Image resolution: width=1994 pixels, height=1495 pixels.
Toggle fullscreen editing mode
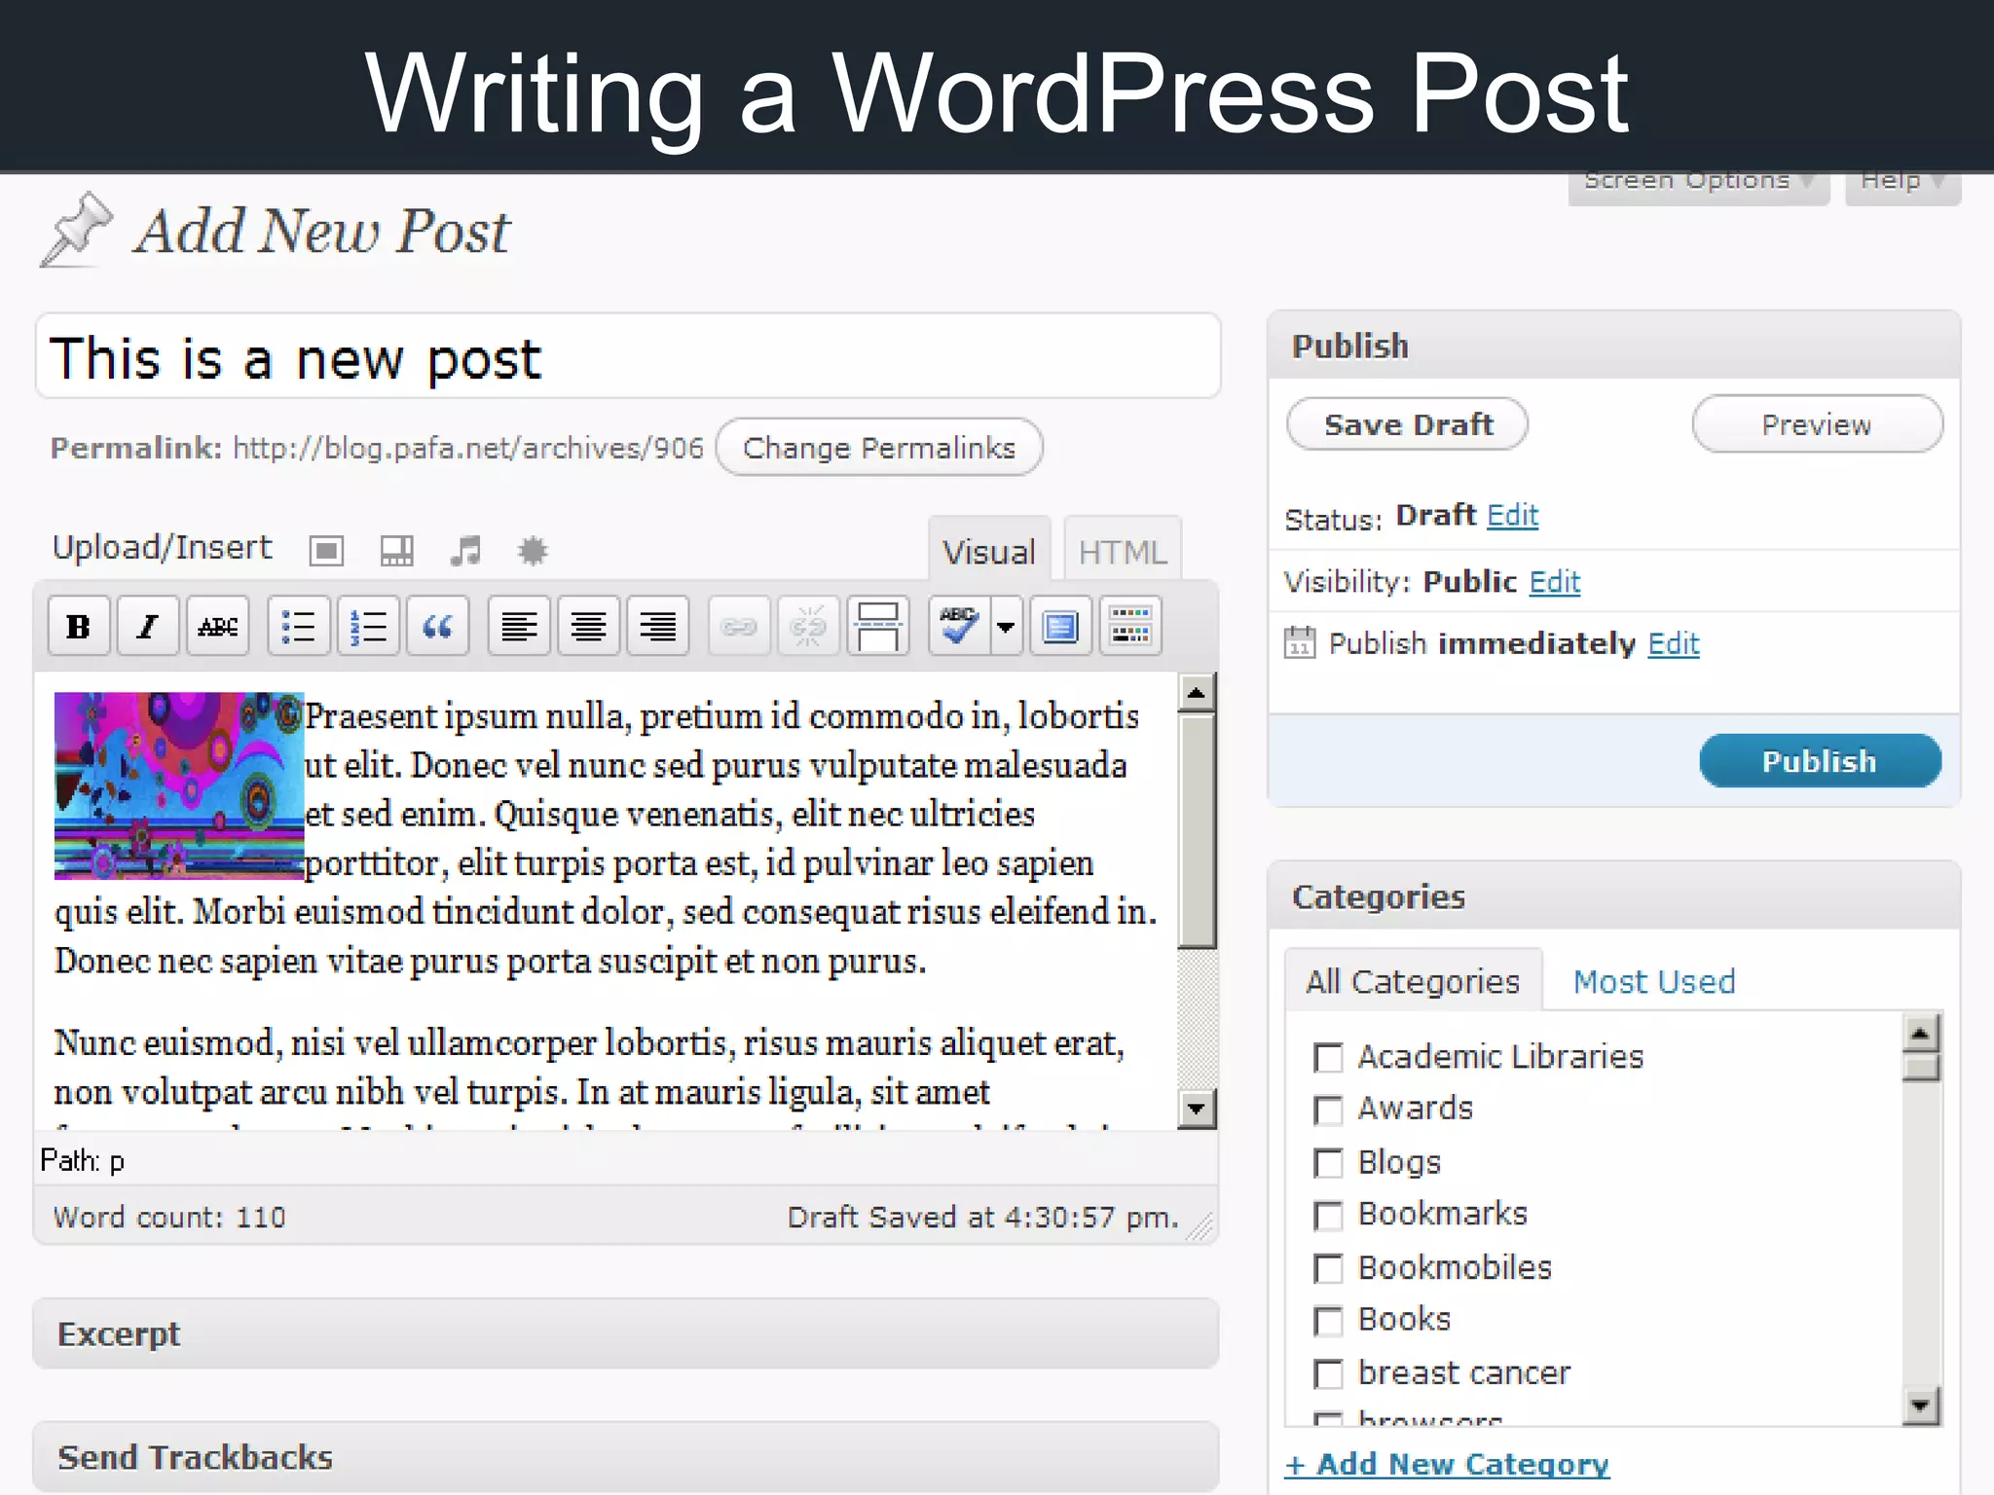click(1061, 626)
